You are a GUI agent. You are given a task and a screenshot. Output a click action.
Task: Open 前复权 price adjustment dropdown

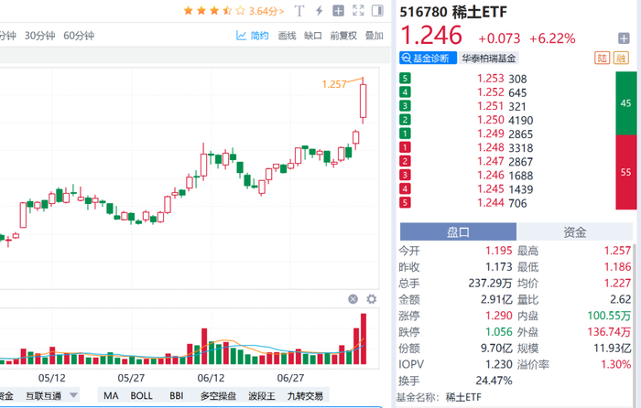click(342, 36)
